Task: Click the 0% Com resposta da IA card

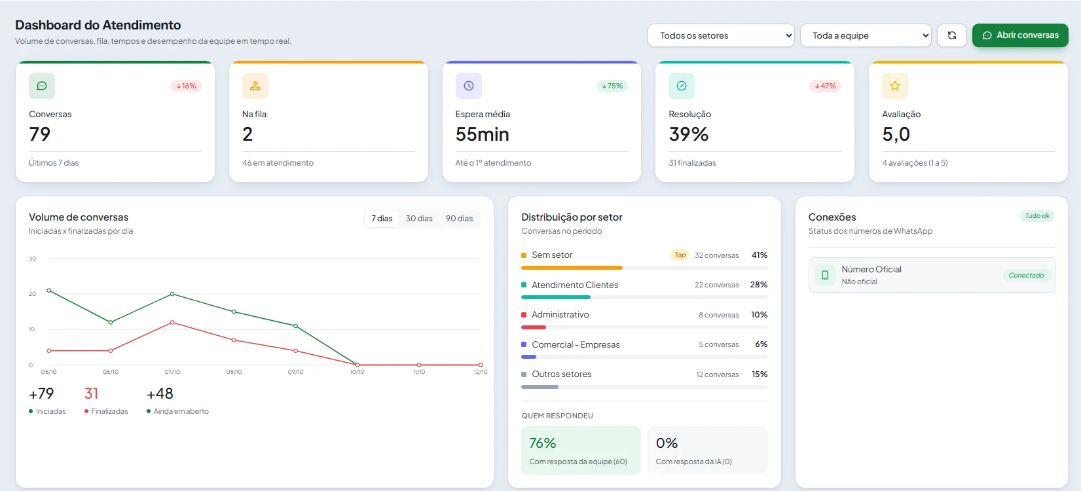Action: (708, 450)
